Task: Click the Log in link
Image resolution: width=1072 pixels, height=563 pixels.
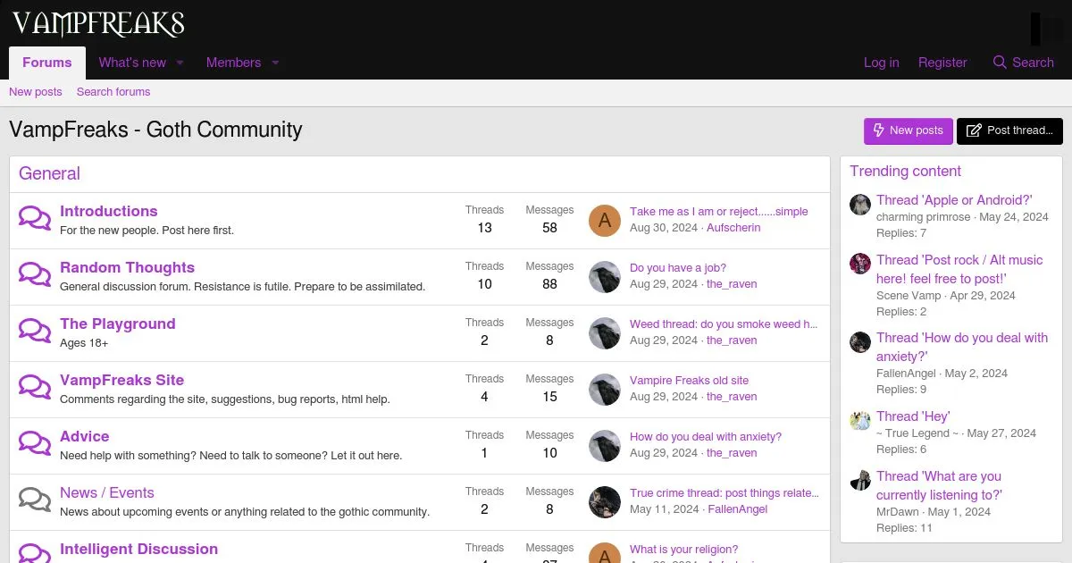Action: coord(882,63)
